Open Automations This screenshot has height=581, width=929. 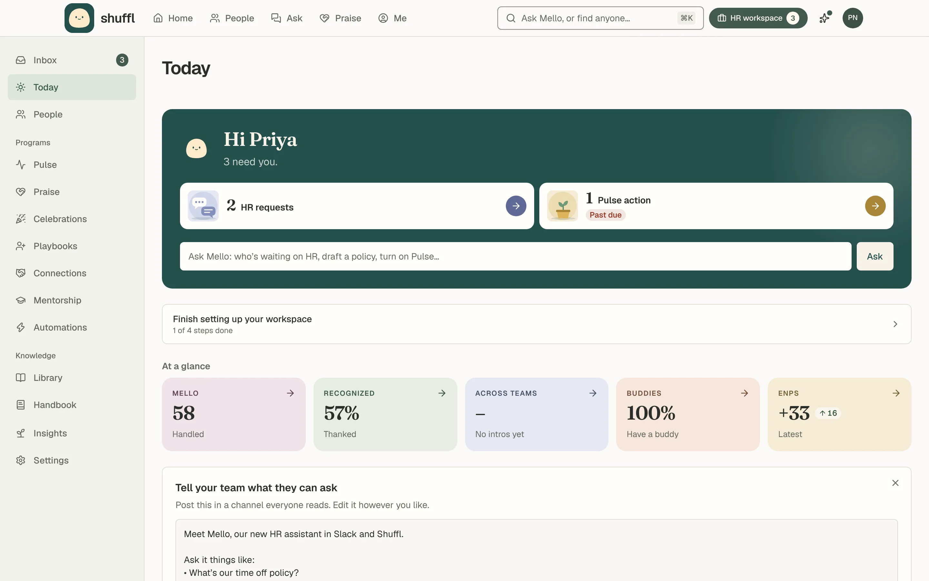[72, 327]
